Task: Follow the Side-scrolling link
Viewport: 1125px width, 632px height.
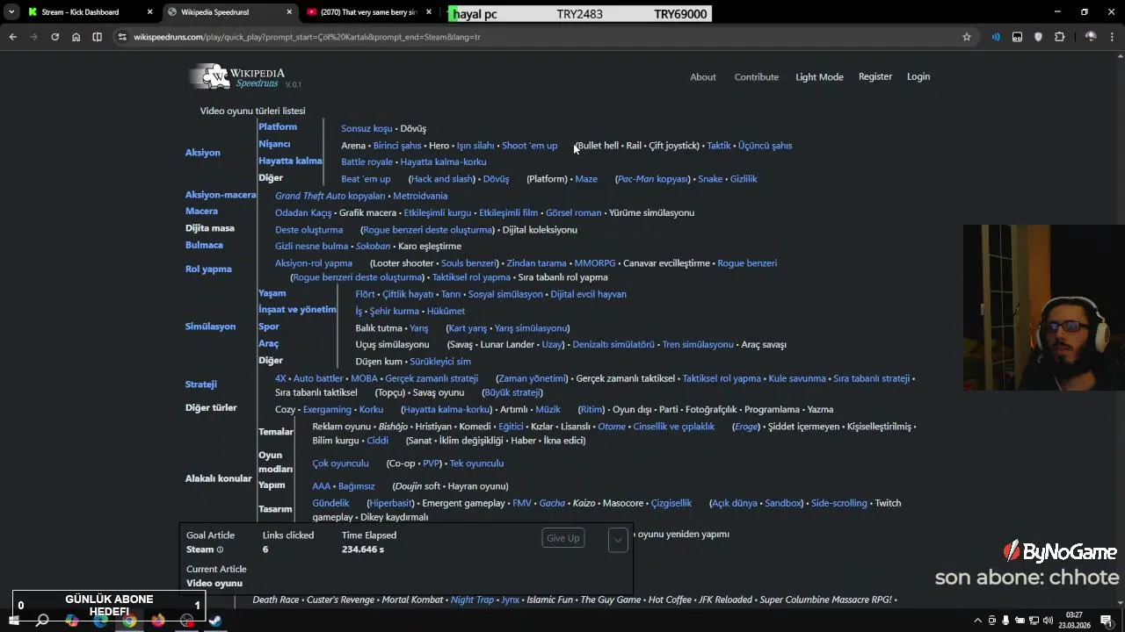Action: [x=839, y=503]
